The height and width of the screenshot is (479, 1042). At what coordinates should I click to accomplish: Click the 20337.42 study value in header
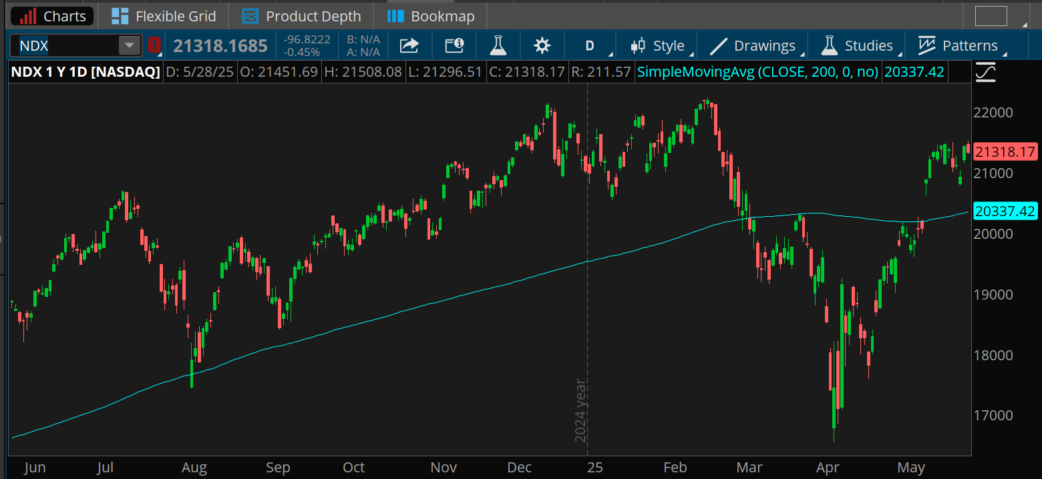point(914,72)
